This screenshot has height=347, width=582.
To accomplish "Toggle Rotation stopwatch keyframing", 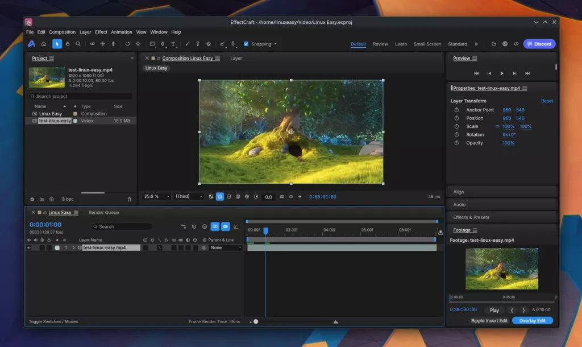I will pos(456,134).
